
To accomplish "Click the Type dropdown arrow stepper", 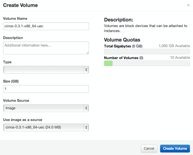I will [x=86, y=70].
